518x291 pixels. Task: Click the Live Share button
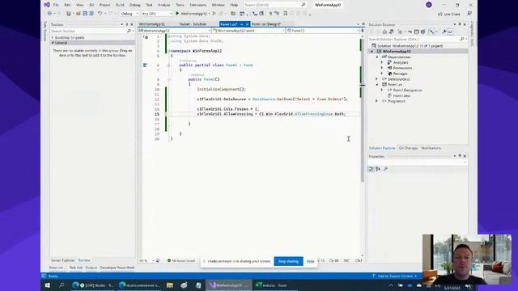click(449, 15)
